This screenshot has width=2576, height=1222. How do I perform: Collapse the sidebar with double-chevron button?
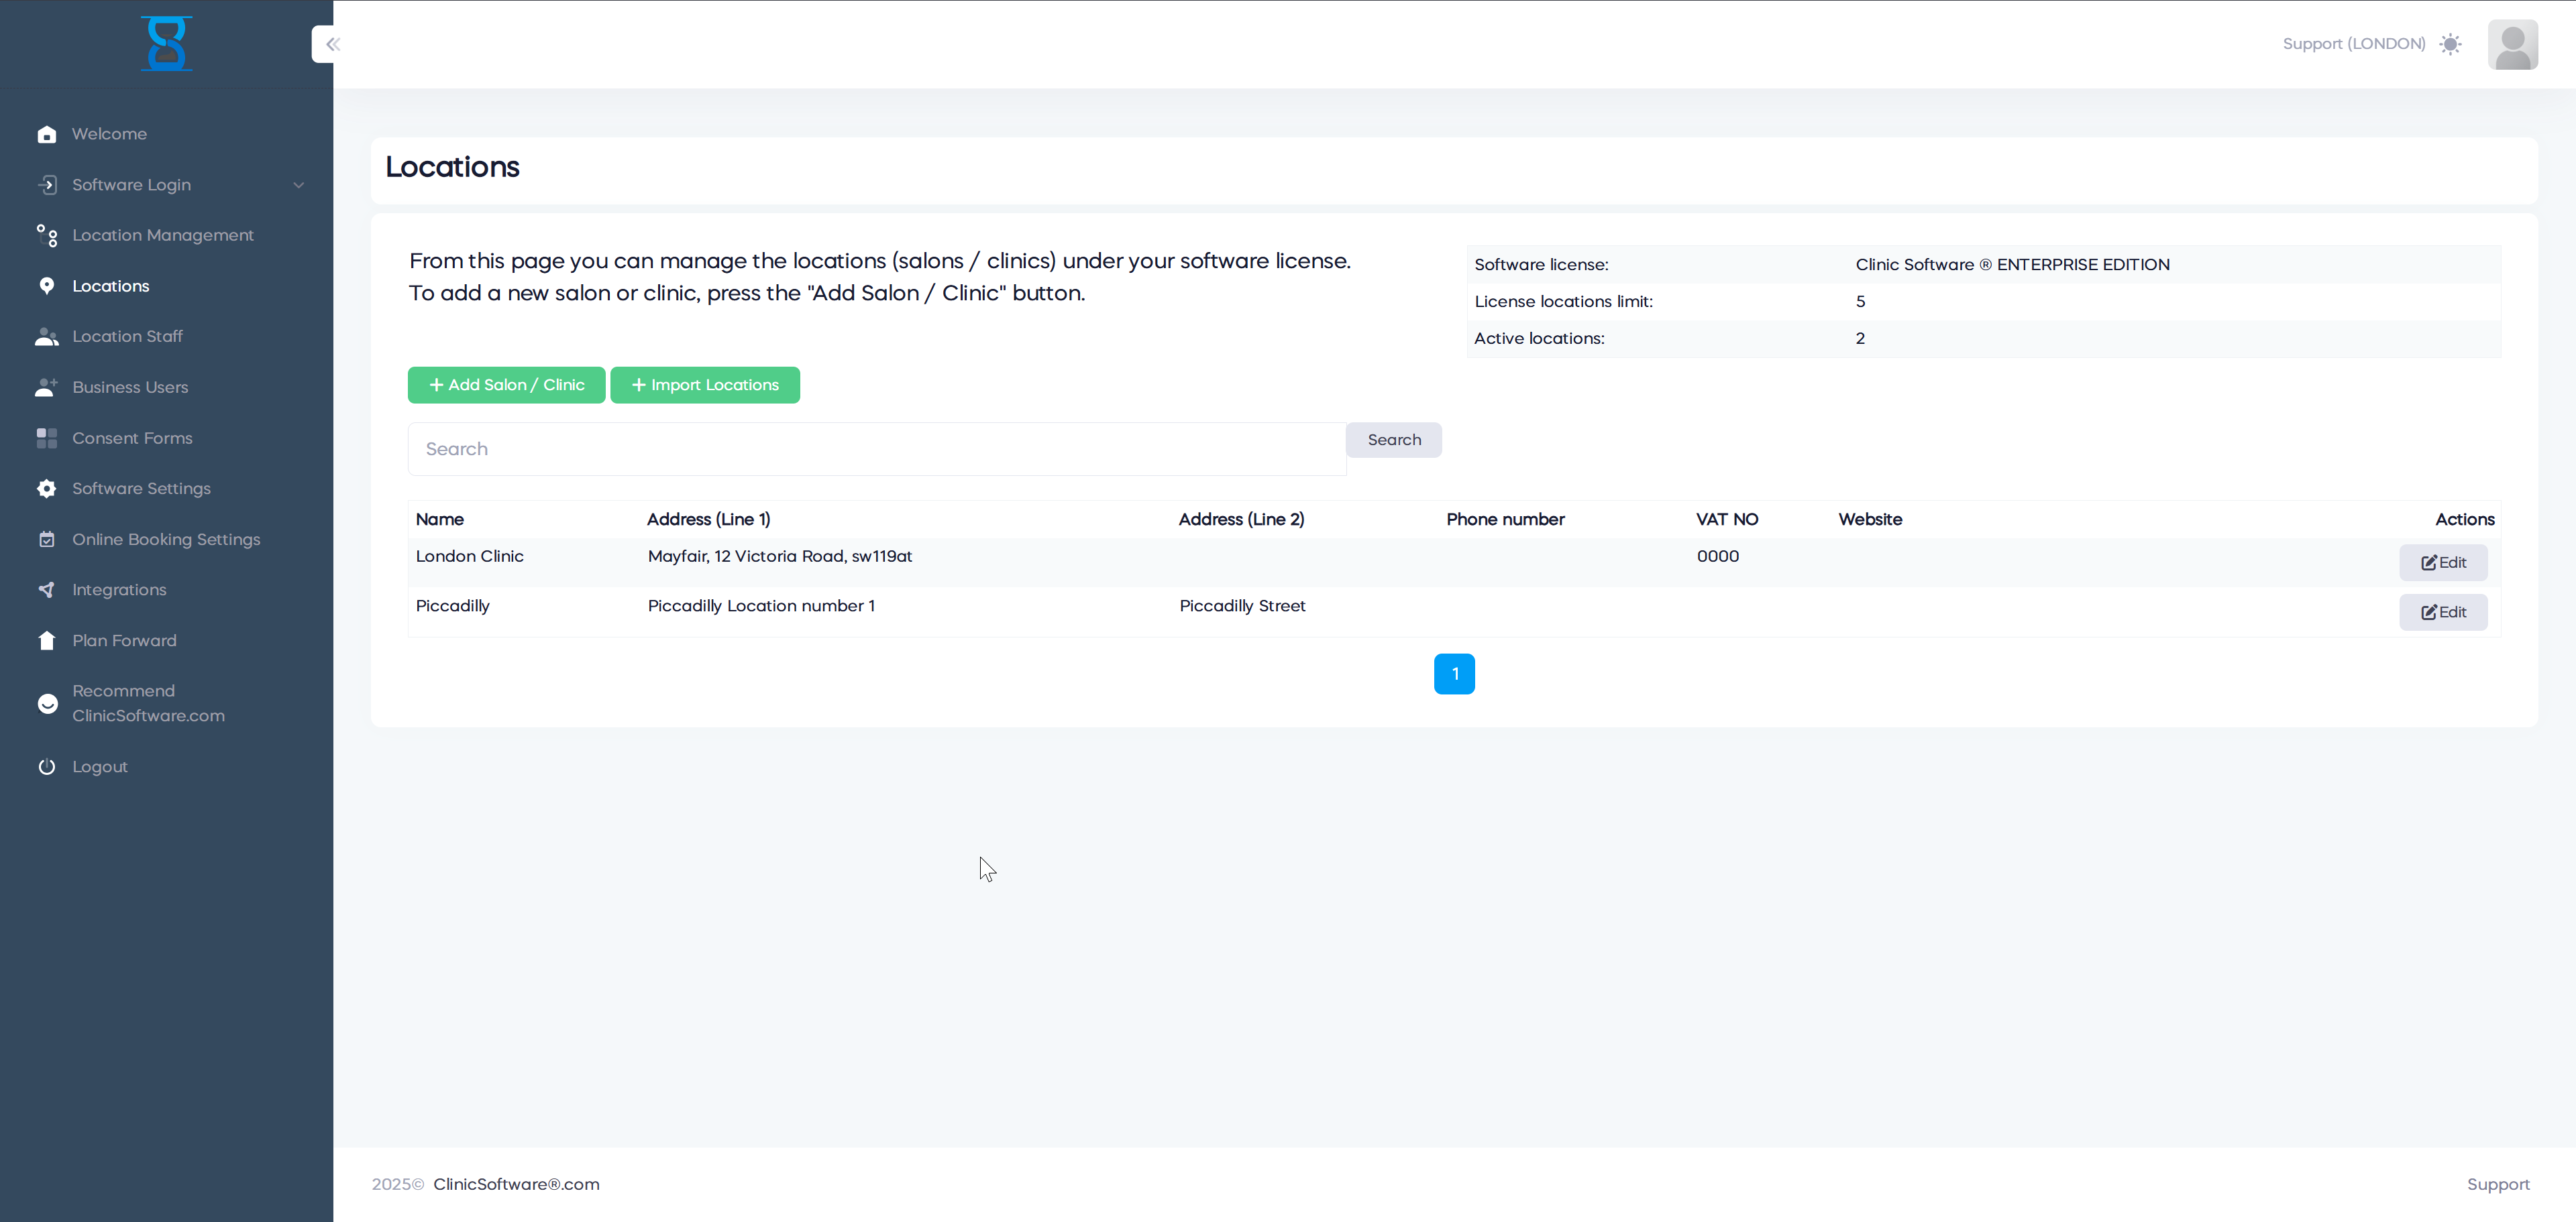coord(332,44)
